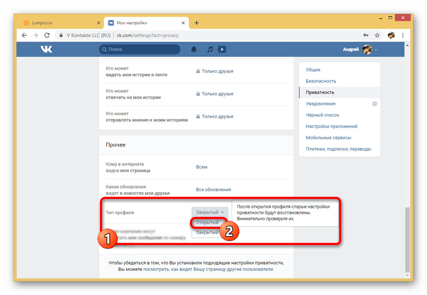Click the search magnifier icon
This screenshot has height=295, width=427.
[x=104, y=49]
